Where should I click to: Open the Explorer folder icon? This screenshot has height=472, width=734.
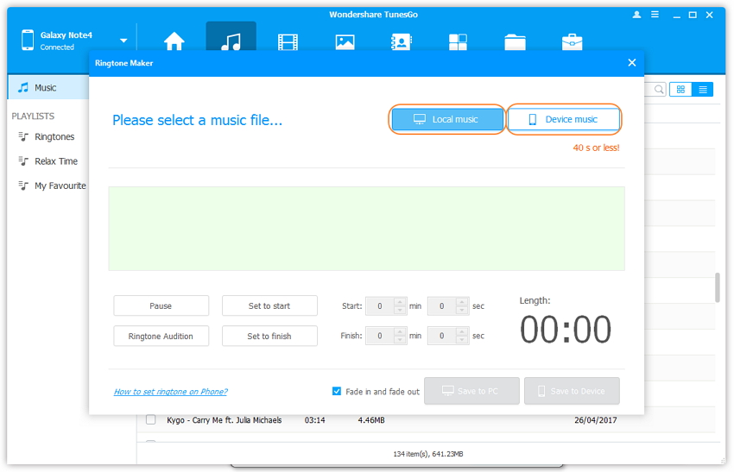[515, 41]
